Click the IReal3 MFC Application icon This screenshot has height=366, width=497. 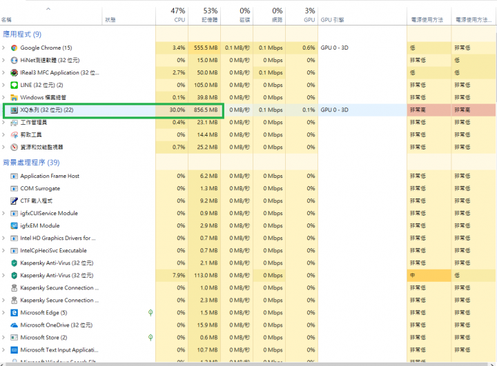coord(14,72)
